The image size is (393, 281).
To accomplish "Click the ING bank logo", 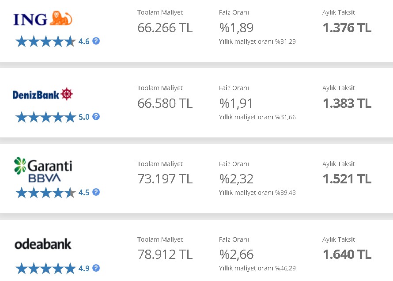I will [42, 19].
